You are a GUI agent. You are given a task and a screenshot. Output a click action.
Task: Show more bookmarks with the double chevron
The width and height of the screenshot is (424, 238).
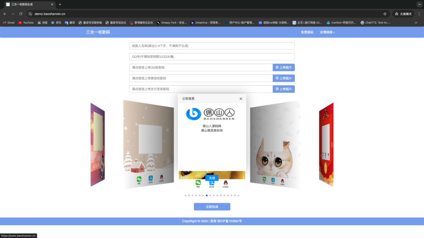coord(416,23)
